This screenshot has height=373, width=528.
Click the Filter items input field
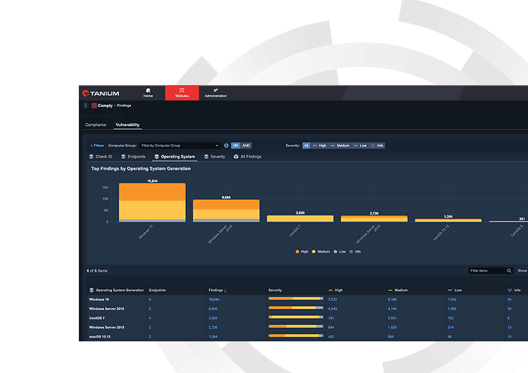(x=487, y=271)
